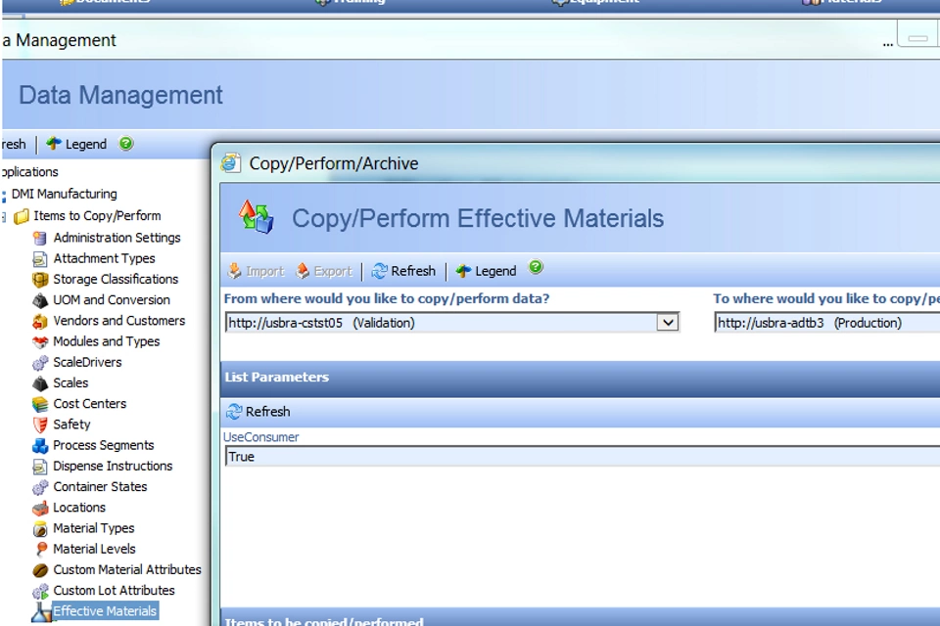Click the Administration Settings tree icon
Viewport: 940px width, 626px height.
(x=40, y=238)
